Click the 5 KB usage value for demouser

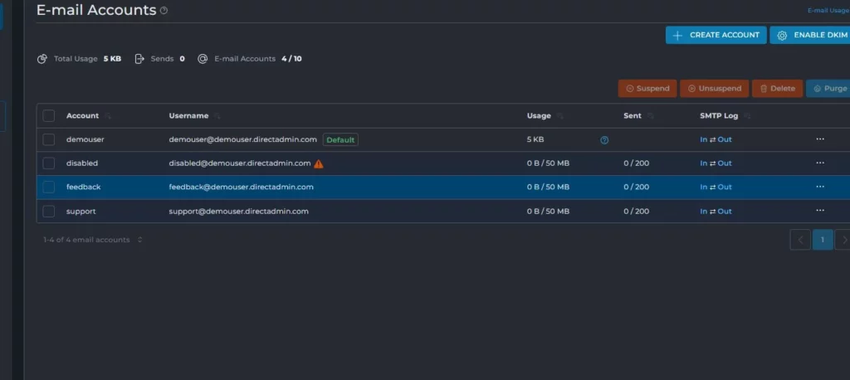[535, 139]
